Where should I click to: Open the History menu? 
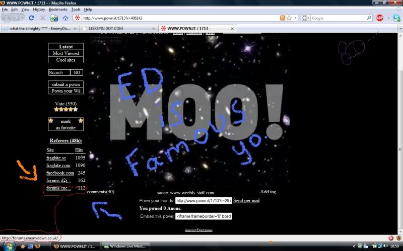pos(39,10)
